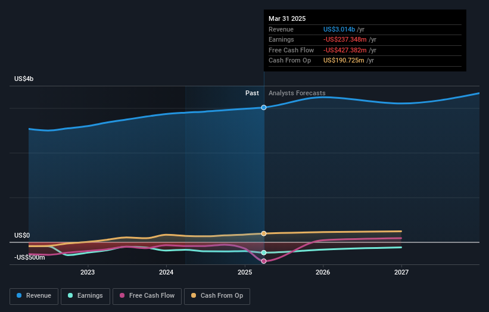The image size is (489, 312).
Task: Toggle the Free Cash Flow legend series
Action: pos(147,296)
